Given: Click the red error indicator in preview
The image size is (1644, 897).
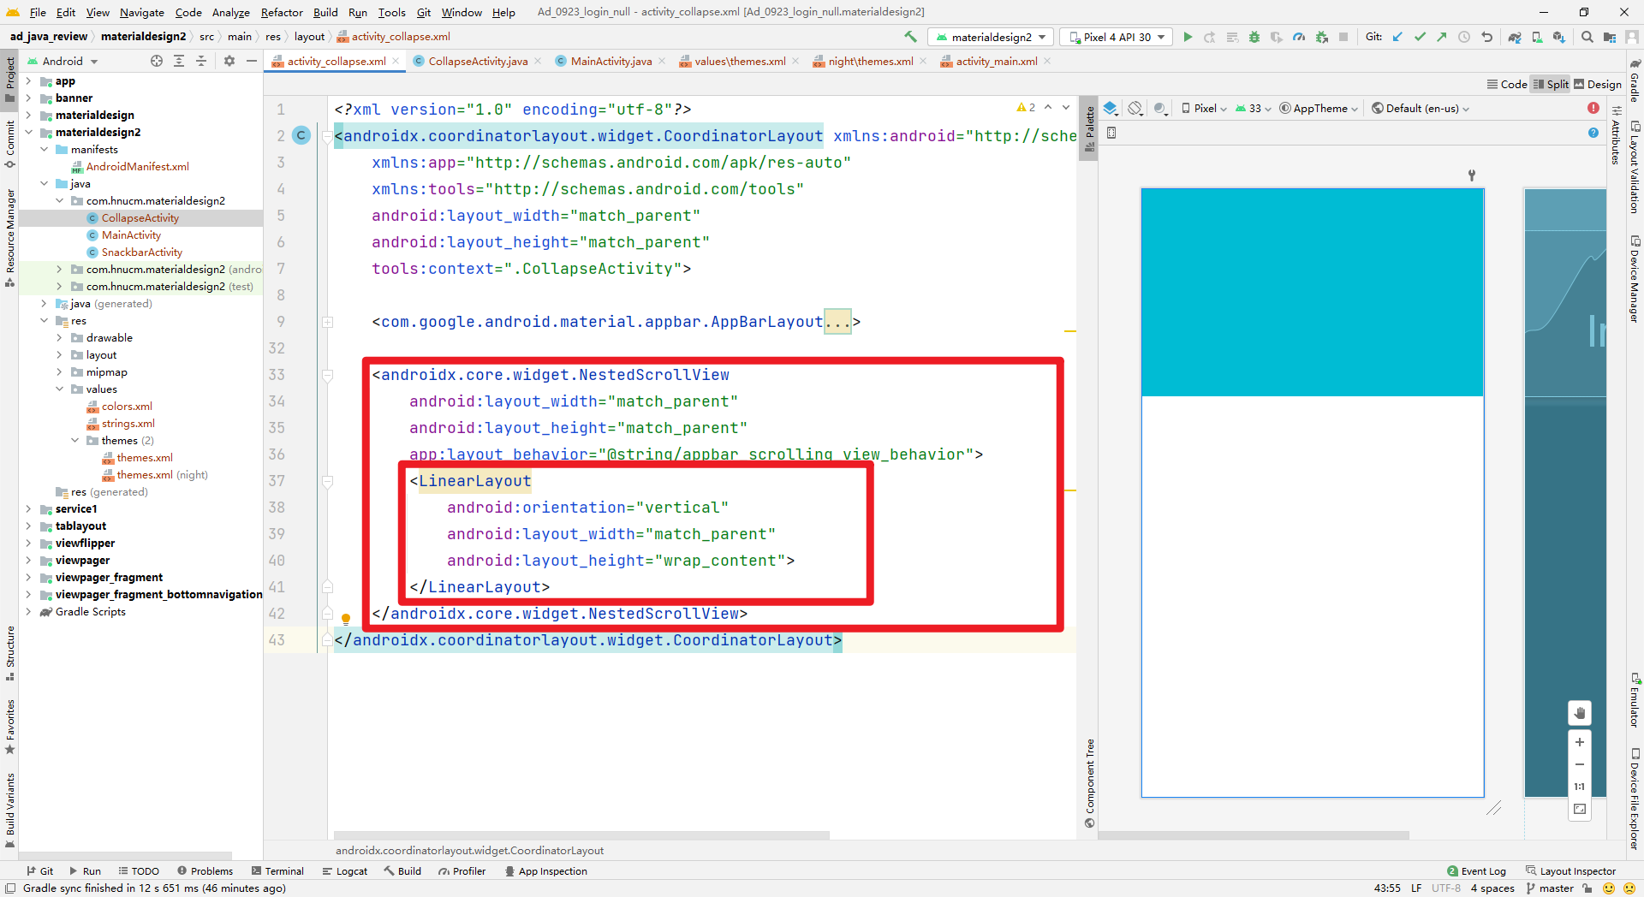Looking at the screenshot, I should click(1593, 108).
